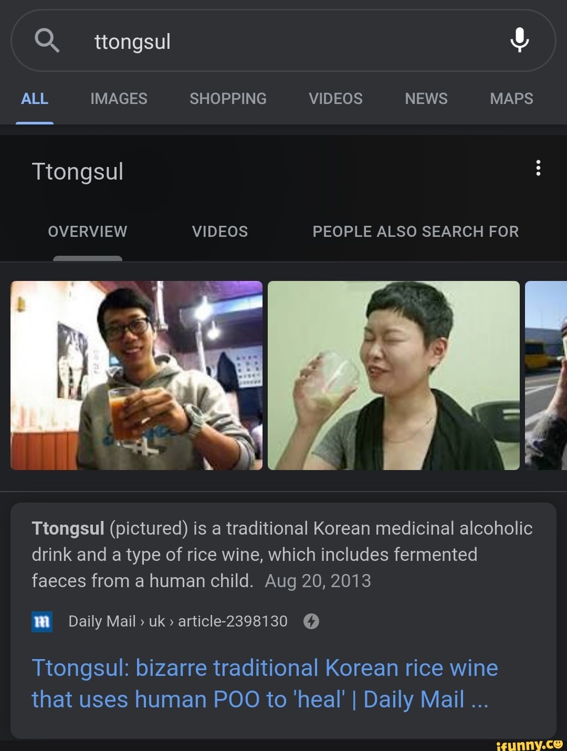Open the three-dot menu next to Ttongsul
Image resolution: width=567 pixels, height=751 pixels.
538,169
